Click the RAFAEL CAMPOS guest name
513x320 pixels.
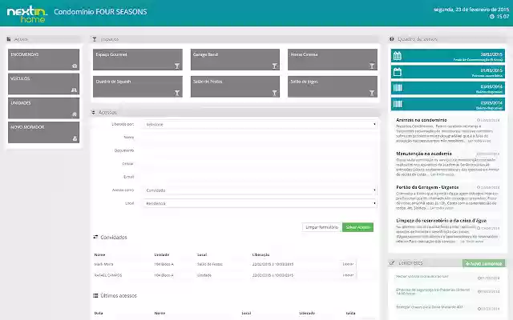tap(108, 275)
